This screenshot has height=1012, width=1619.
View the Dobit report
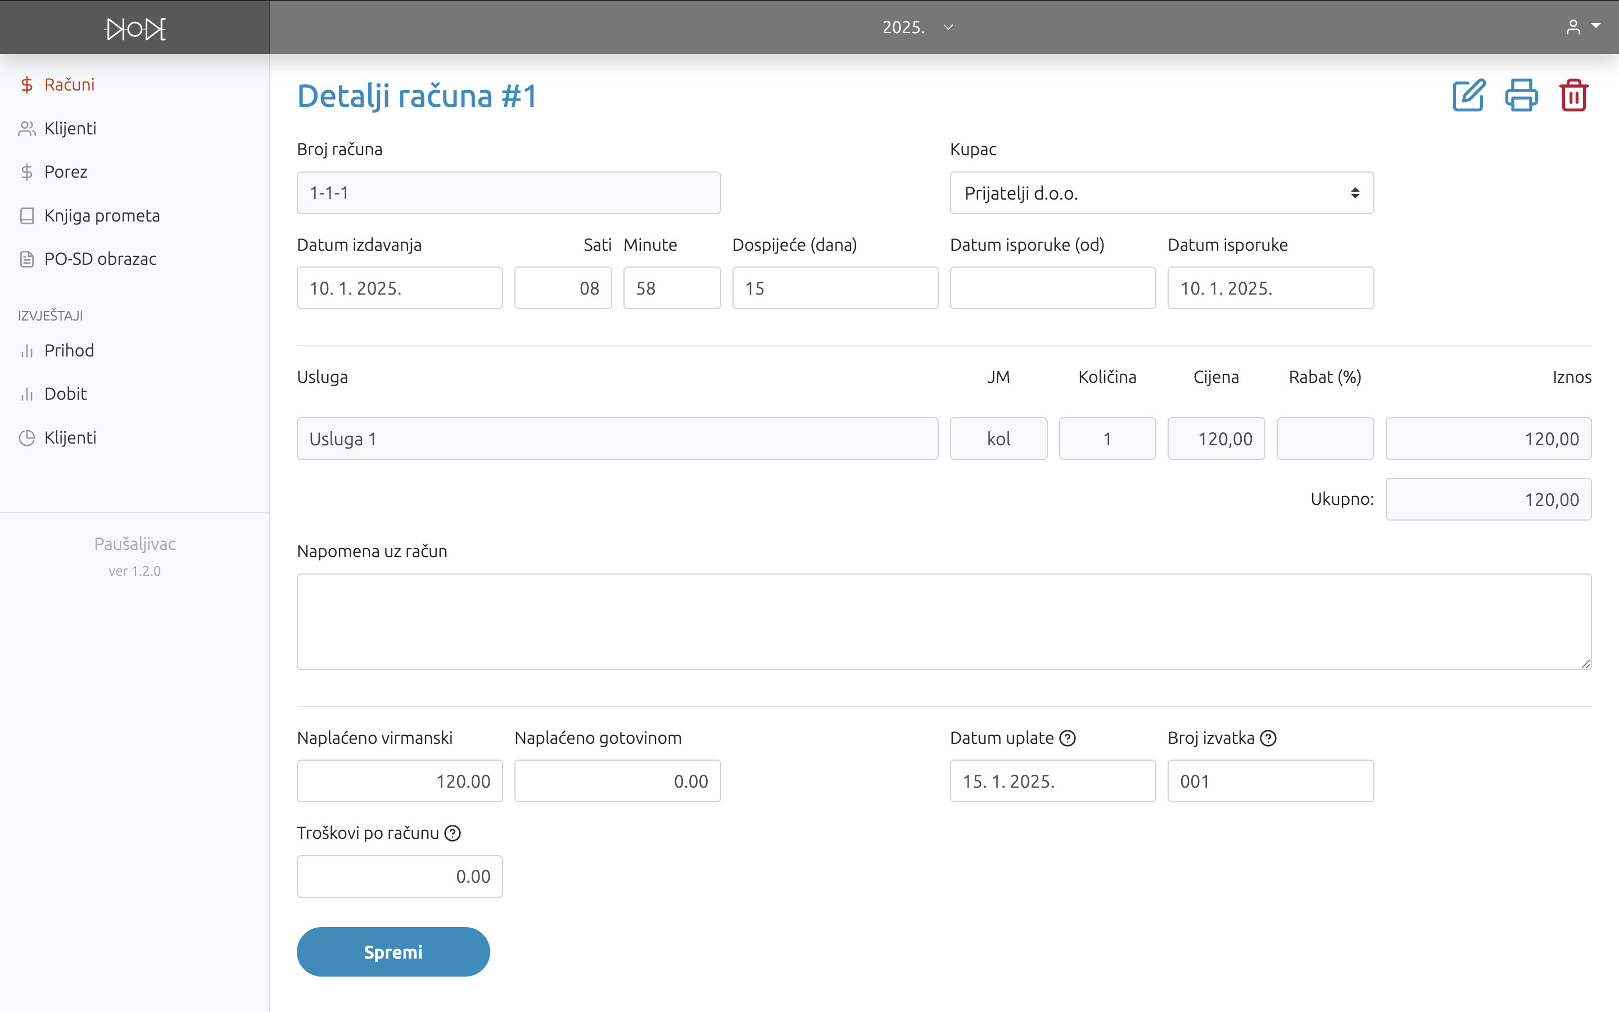66,394
